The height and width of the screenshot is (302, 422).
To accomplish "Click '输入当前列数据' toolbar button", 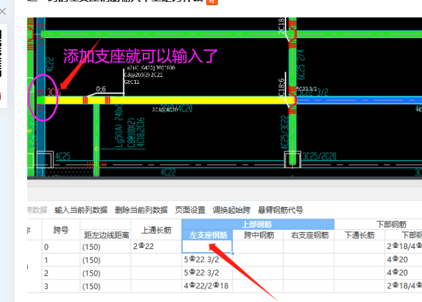I will point(81,210).
